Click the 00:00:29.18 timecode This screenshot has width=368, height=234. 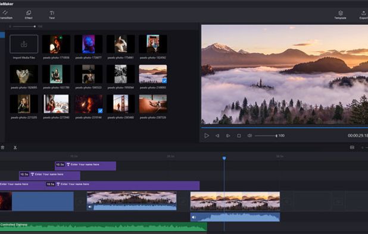pos(358,136)
